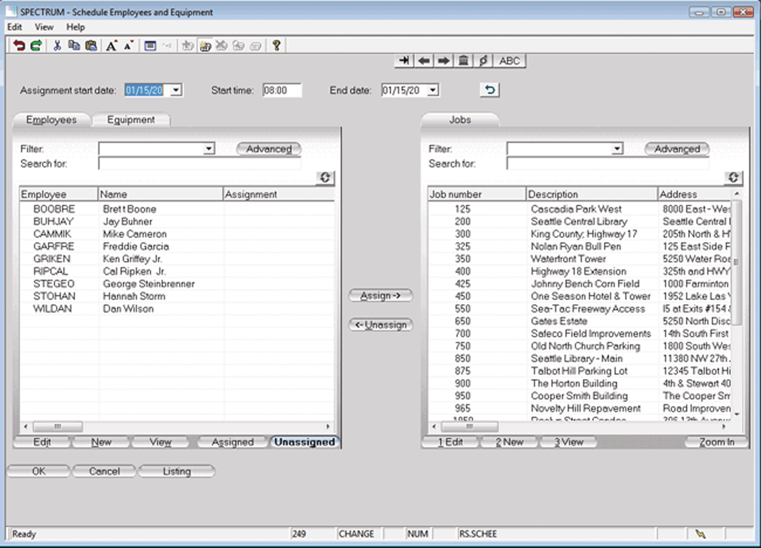Click the tab-forward arrow-to-bar icon
Viewport: 761px width, 548px height.
(x=404, y=61)
